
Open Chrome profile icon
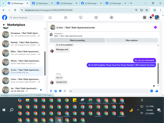tap(154, 10)
